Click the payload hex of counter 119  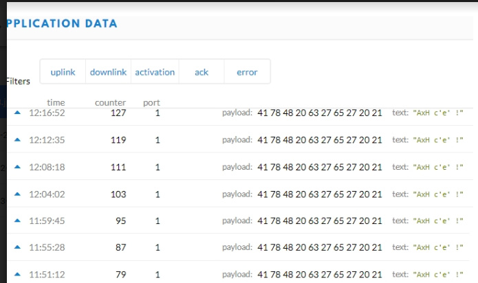(319, 139)
